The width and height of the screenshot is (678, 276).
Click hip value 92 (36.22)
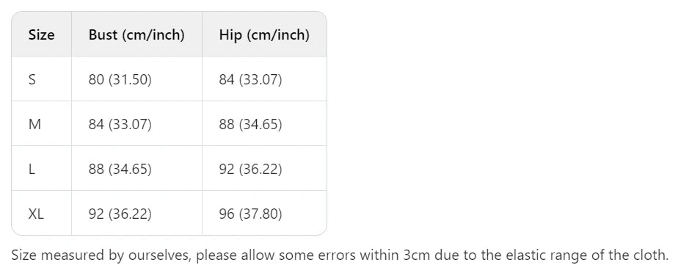pos(250,169)
